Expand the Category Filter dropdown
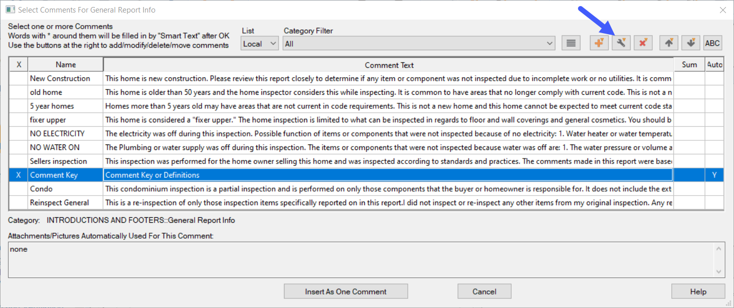The width and height of the screenshot is (734, 308). click(x=550, y=44)
